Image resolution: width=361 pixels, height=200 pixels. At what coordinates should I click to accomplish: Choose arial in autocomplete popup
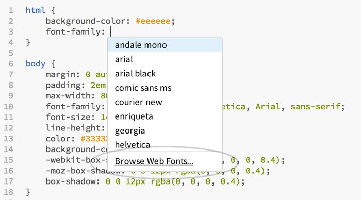[165, 59]
